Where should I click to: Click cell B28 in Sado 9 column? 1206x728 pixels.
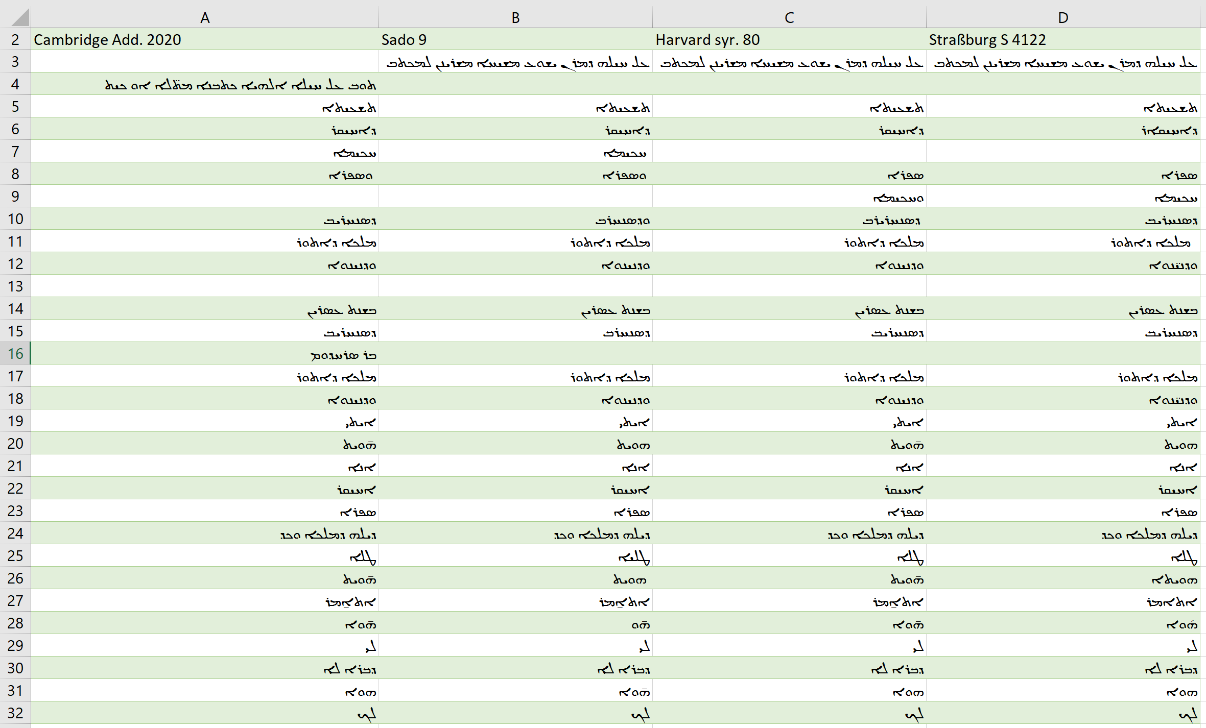pyautogui.click(x=640, y=624)
